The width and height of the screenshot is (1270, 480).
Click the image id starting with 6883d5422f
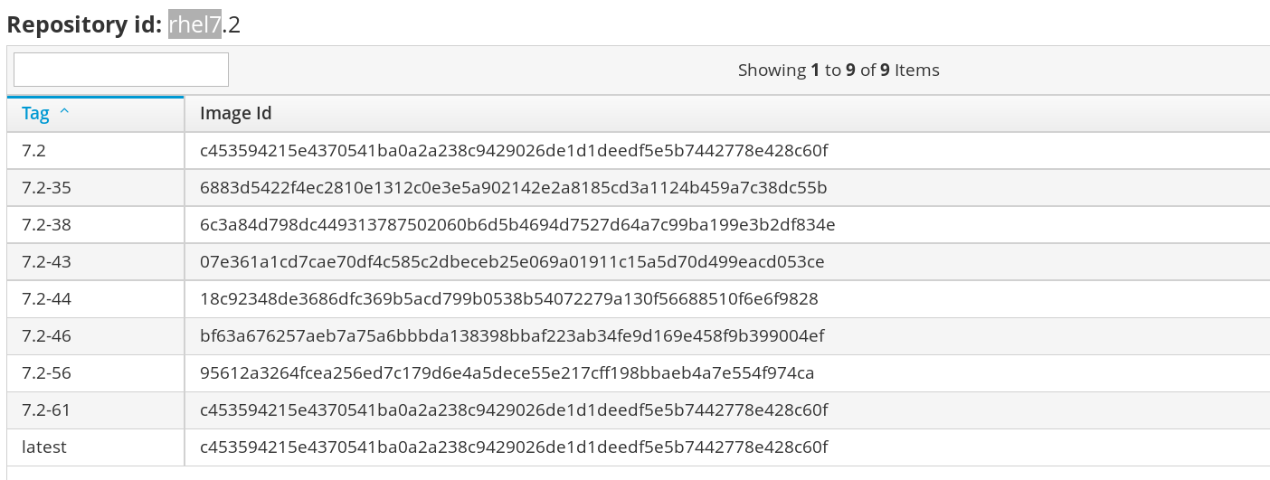(513, 188)
